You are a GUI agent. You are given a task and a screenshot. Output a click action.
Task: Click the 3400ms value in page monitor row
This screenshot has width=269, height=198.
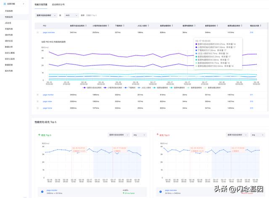73,95
